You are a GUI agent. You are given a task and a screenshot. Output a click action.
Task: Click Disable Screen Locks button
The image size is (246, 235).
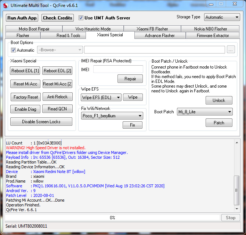coord(41,122)
